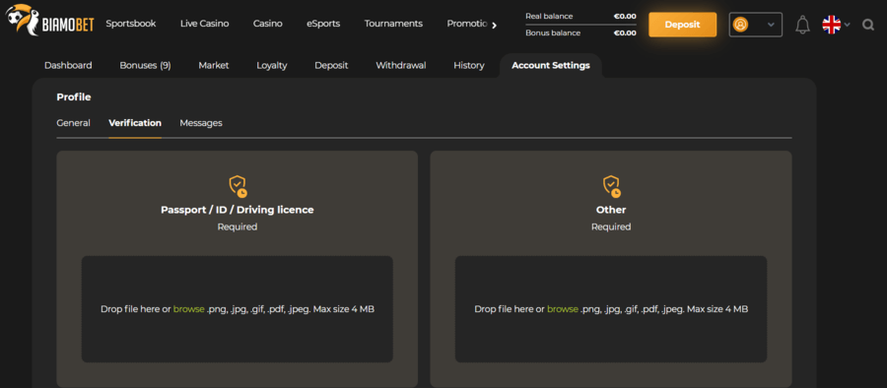887x388 pixels.
Task: Click the Other document file drop zone
Action: [x=611, y=309]
